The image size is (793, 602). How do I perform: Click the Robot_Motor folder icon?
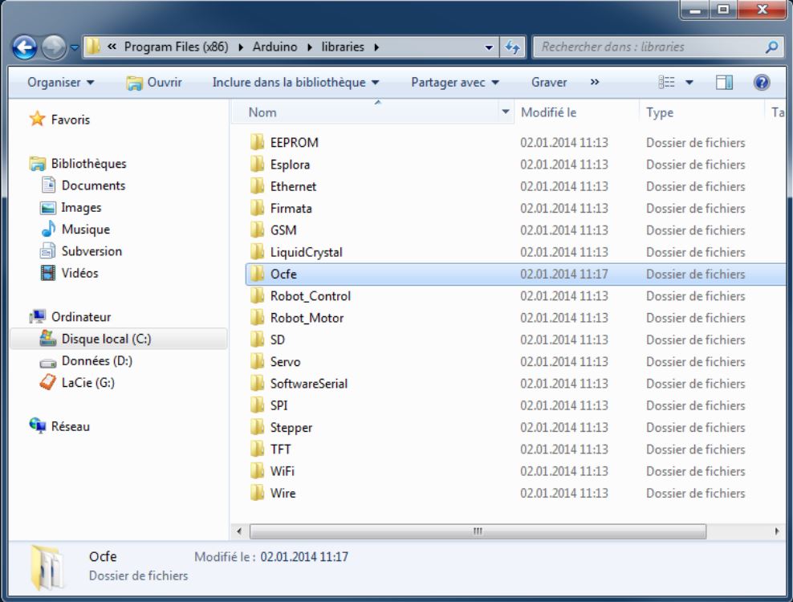[x=257, y=318]
